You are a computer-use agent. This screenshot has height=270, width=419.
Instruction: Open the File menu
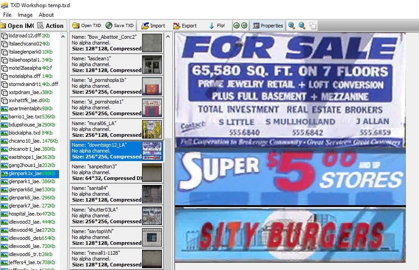tap(7, 15)
